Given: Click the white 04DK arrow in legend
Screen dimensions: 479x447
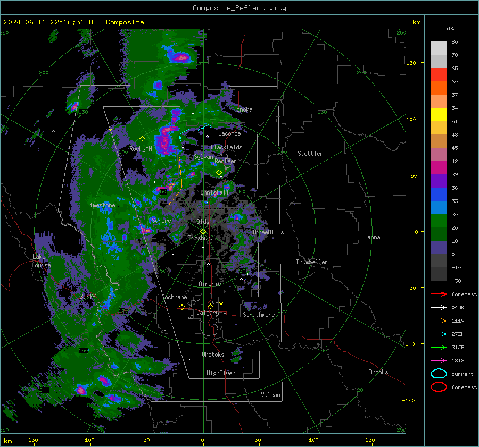Looking at the screenshot, I should (x=439, y=307).
